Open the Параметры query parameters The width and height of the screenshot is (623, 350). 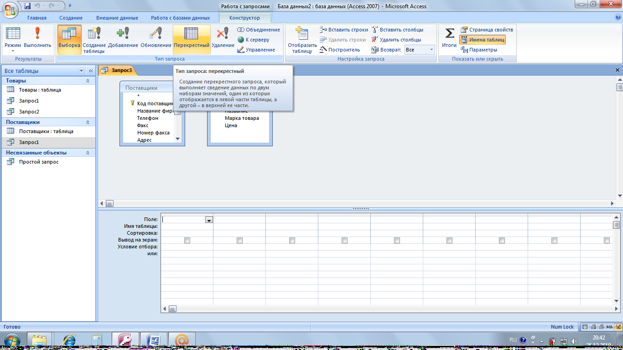coord(479,50)
